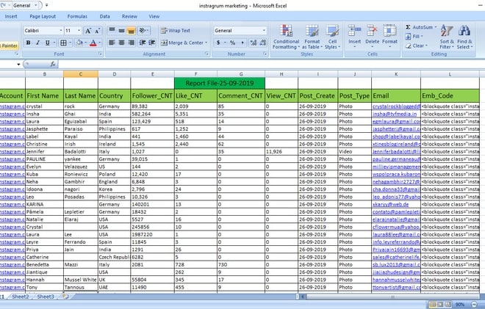Open Sort & Filter menu

point(447,37)
